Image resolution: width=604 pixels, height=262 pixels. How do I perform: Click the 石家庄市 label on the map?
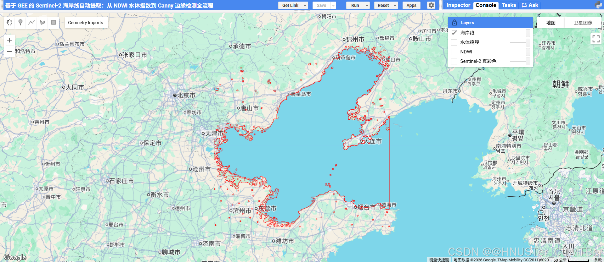point(121,181)
